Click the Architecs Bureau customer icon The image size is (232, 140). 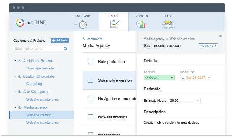(x=20, y=61)
